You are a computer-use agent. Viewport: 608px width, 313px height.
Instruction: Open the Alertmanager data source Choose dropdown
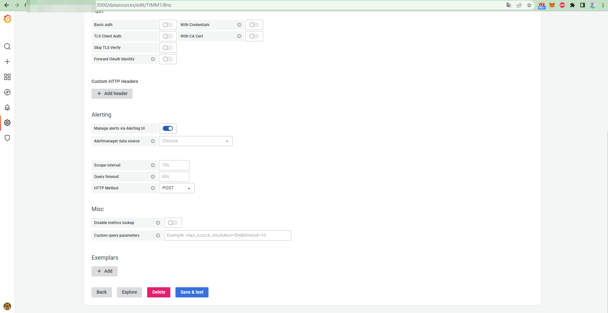tap(196, 141)
